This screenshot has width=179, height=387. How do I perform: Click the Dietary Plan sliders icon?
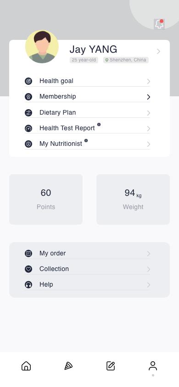click(28, 113)
